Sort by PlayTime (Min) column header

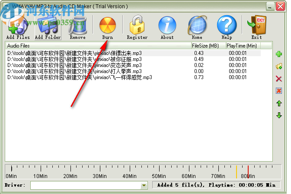(243, 46)
